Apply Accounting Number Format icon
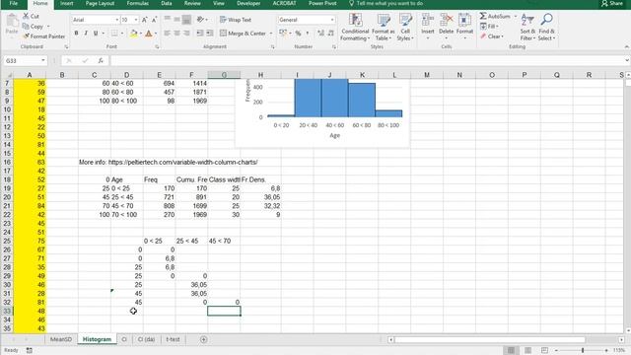 pyautogui.click(x=283, y=33)
